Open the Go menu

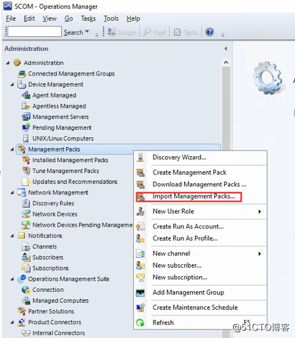pyautogui.click(x=69, y=18)
